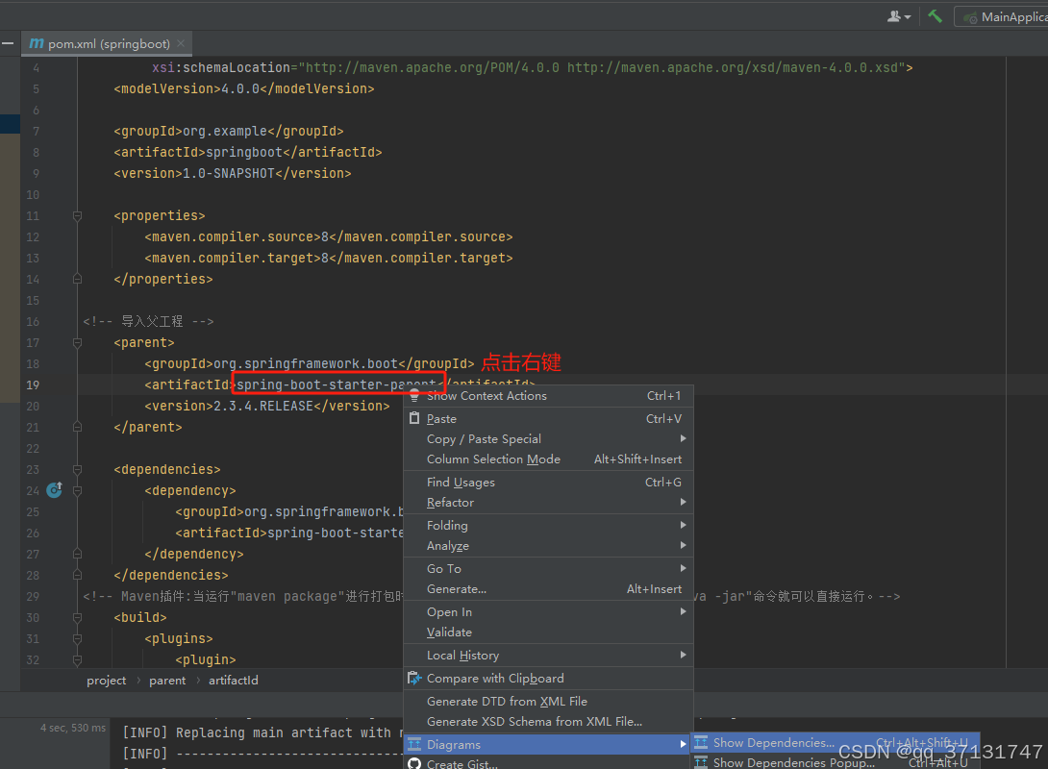Click the gutter icon beside line 24
Screen dimensions: 1048x769
point(55,490)
